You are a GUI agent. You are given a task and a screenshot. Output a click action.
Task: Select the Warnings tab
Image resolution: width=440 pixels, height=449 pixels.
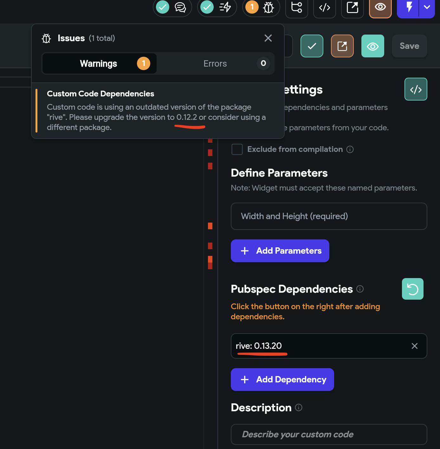point(99,63)
